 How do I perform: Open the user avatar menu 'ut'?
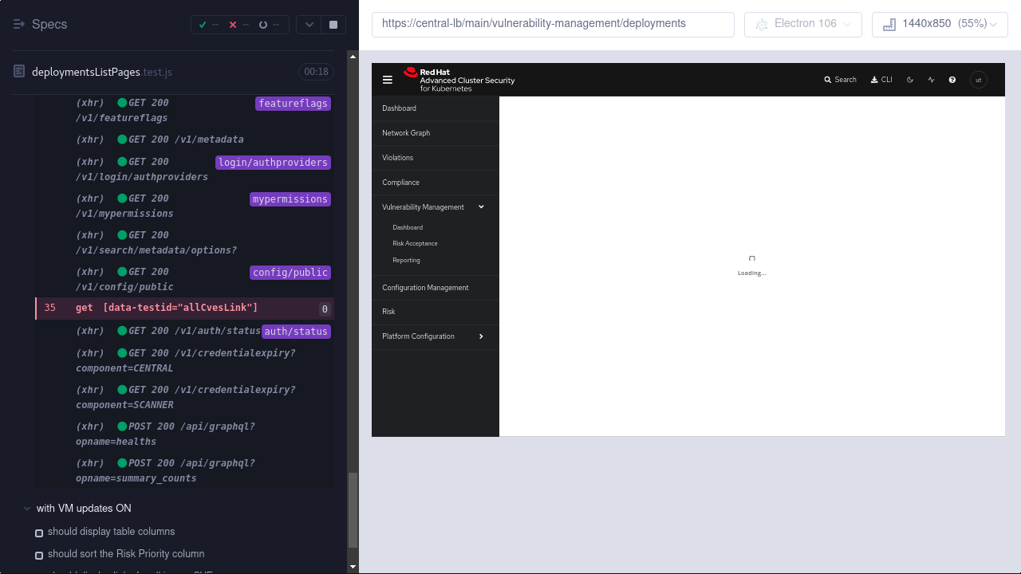click(979, 80)
